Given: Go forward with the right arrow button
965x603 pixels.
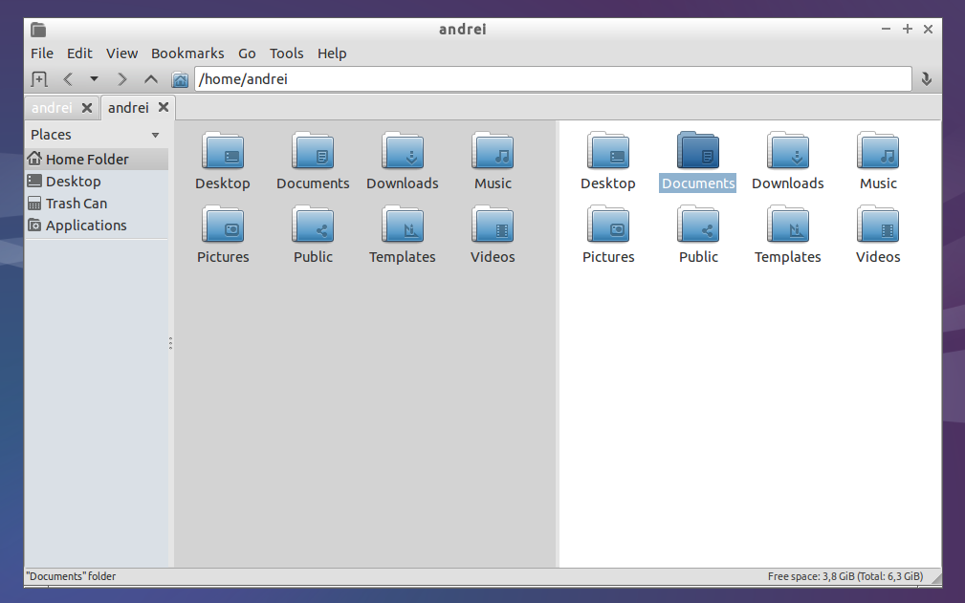Looking at the screenshot, I should point(121,79).
